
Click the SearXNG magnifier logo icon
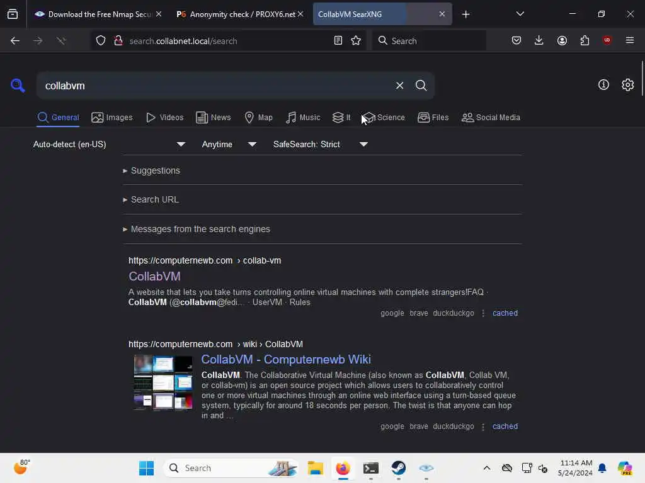click(x=18, y=86)
